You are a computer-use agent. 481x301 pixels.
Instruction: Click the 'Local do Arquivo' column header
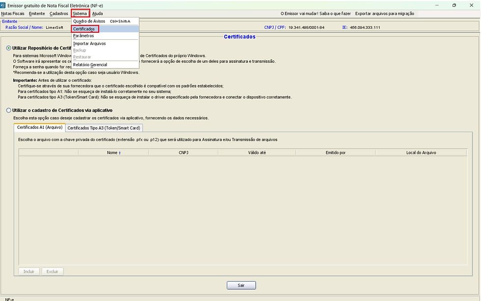pos(421,152)
